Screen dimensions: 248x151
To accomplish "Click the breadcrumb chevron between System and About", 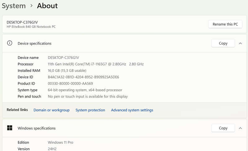I will click(x=32, y=6).
